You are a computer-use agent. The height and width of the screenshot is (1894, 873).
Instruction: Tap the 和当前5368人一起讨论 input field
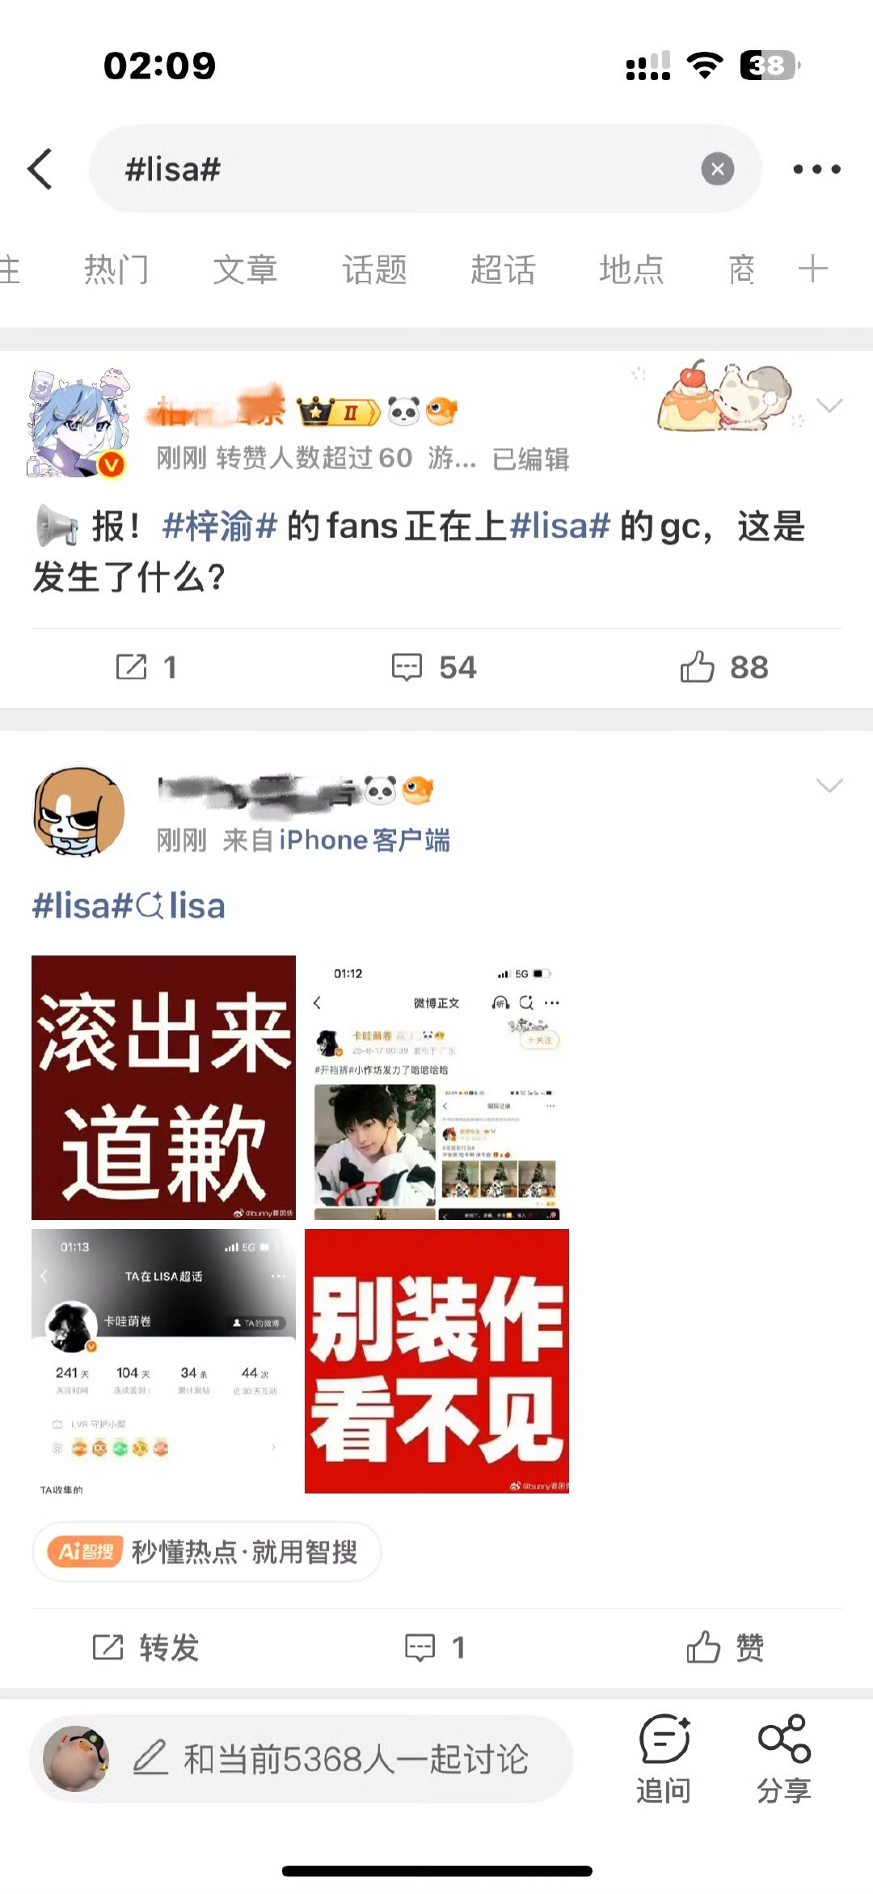[302, 1759]
